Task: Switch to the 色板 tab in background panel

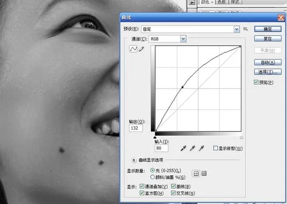Action: coord(222,2)
